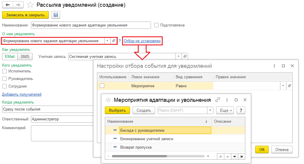Switch to the SMS tab
304x164 pixels.
click(25, 57)
